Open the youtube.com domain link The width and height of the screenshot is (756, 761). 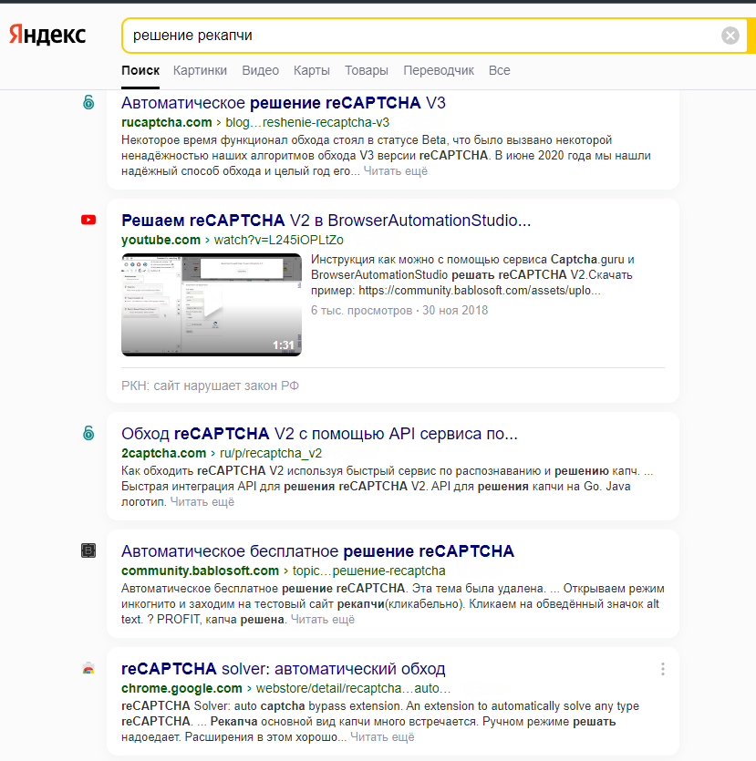click(x=161, y=240)
